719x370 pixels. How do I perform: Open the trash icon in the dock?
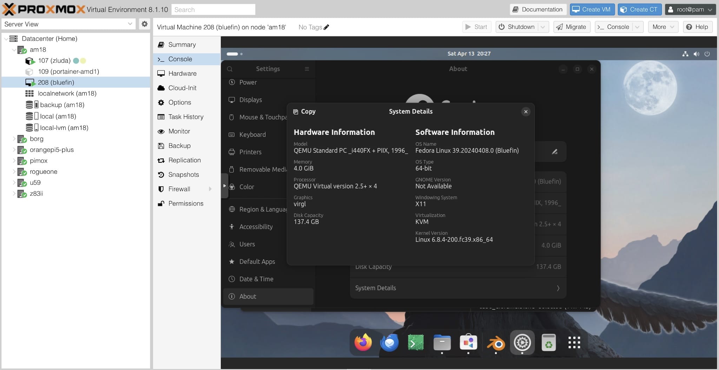click(x=548, y=343)
